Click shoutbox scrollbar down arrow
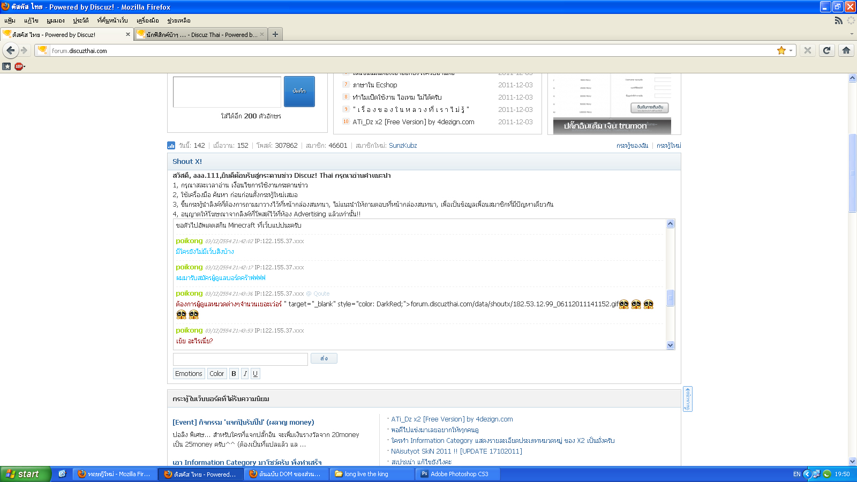857x482 pixels. (x=670, y=345)
